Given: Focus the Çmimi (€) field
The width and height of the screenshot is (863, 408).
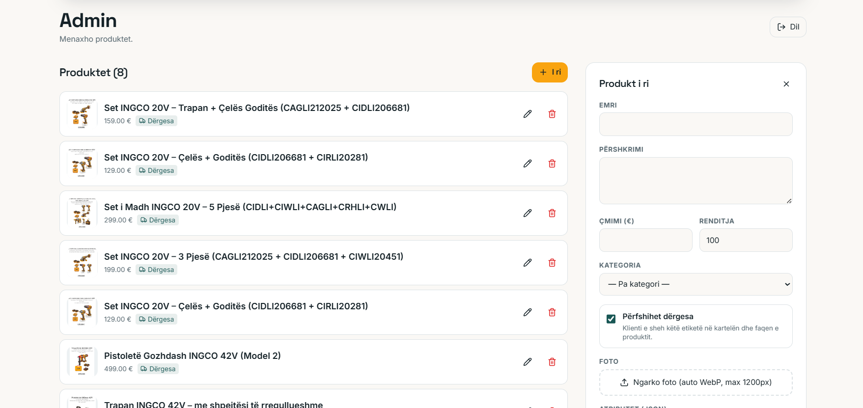Looking at the screenshot, I should coord(645,240).
